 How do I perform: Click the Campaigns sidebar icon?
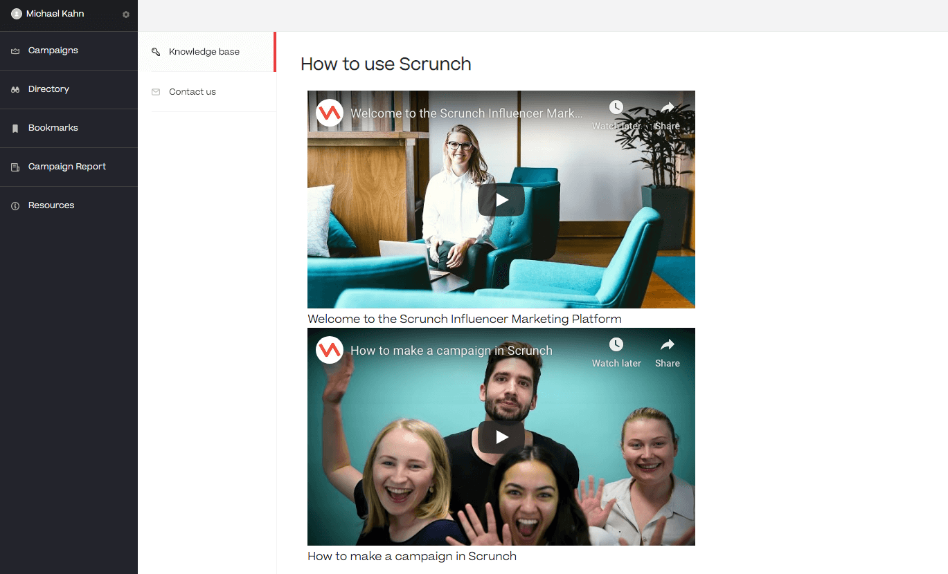coord(15,51)
